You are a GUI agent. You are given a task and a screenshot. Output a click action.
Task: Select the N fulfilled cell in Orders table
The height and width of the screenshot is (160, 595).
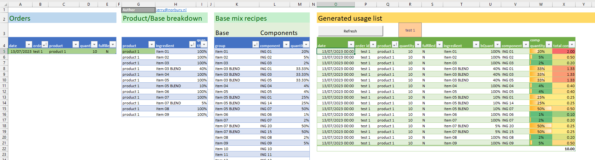[x=107, y=51]
